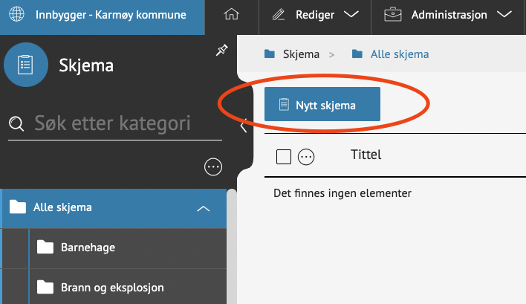Go to the home page icon
The height and width of the screenshot is (304, 526).
[x=232, y=14]
